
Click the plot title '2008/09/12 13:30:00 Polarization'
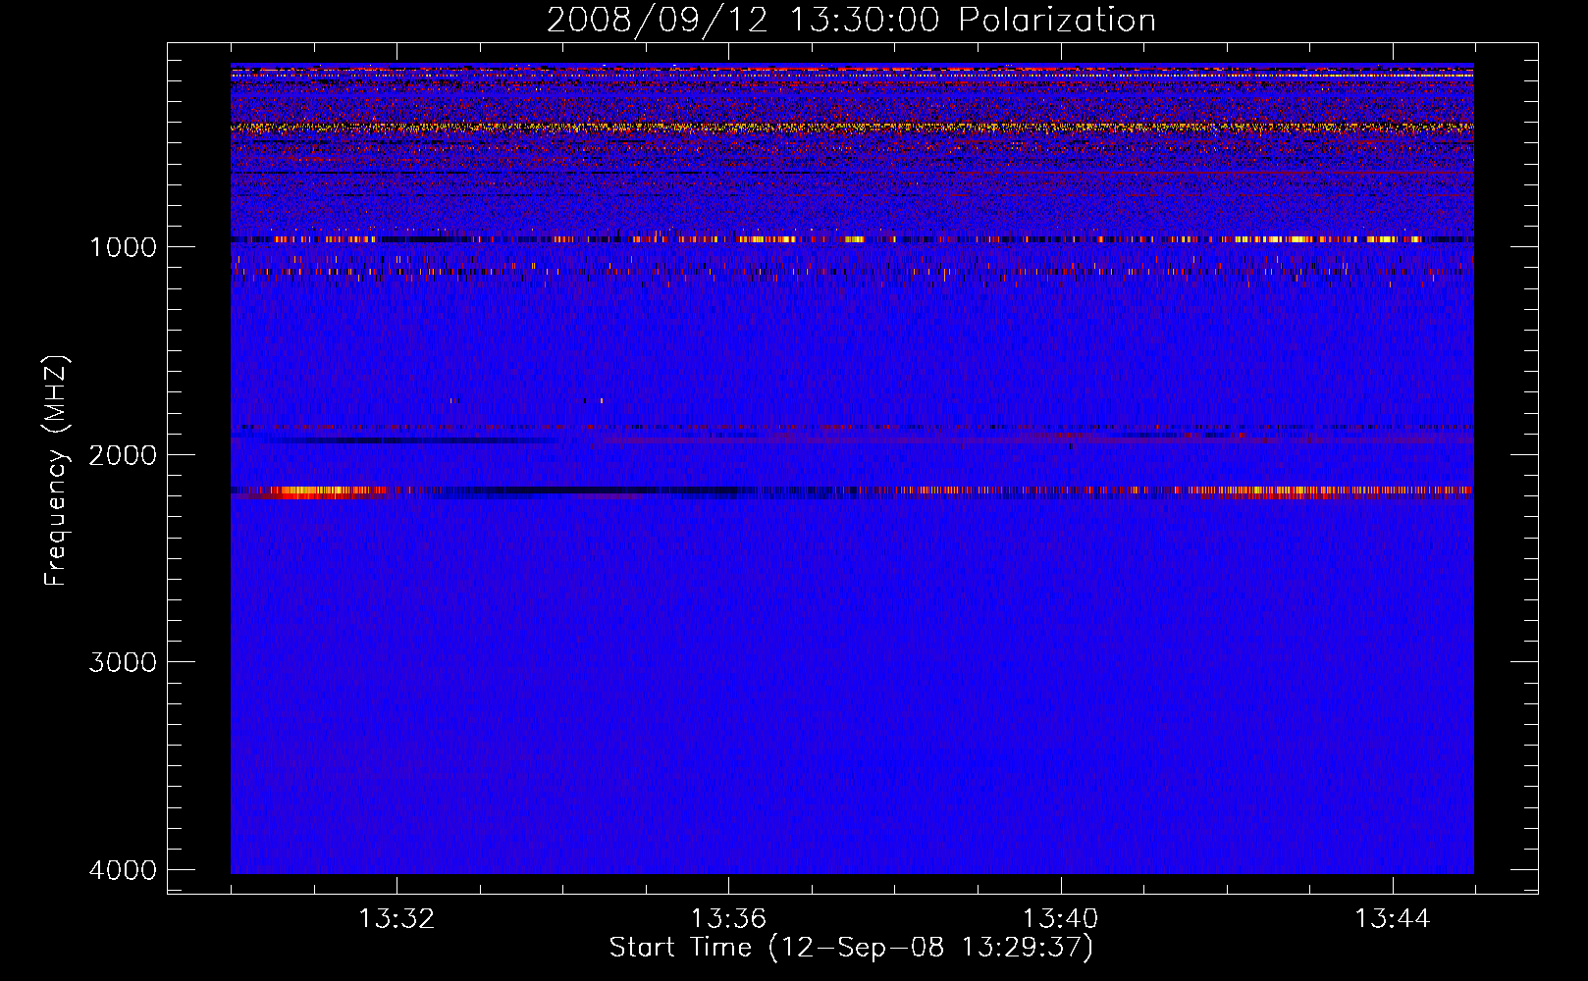click(851, 21)
